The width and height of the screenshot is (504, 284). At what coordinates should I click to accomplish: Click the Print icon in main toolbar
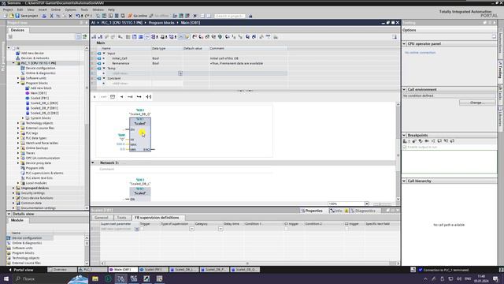click(44, 16)
